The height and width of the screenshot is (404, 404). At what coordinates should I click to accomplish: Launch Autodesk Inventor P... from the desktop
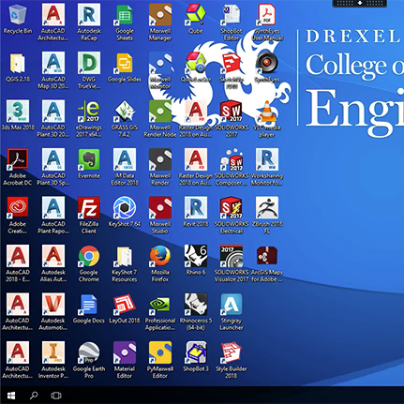(x=53, y=352)
